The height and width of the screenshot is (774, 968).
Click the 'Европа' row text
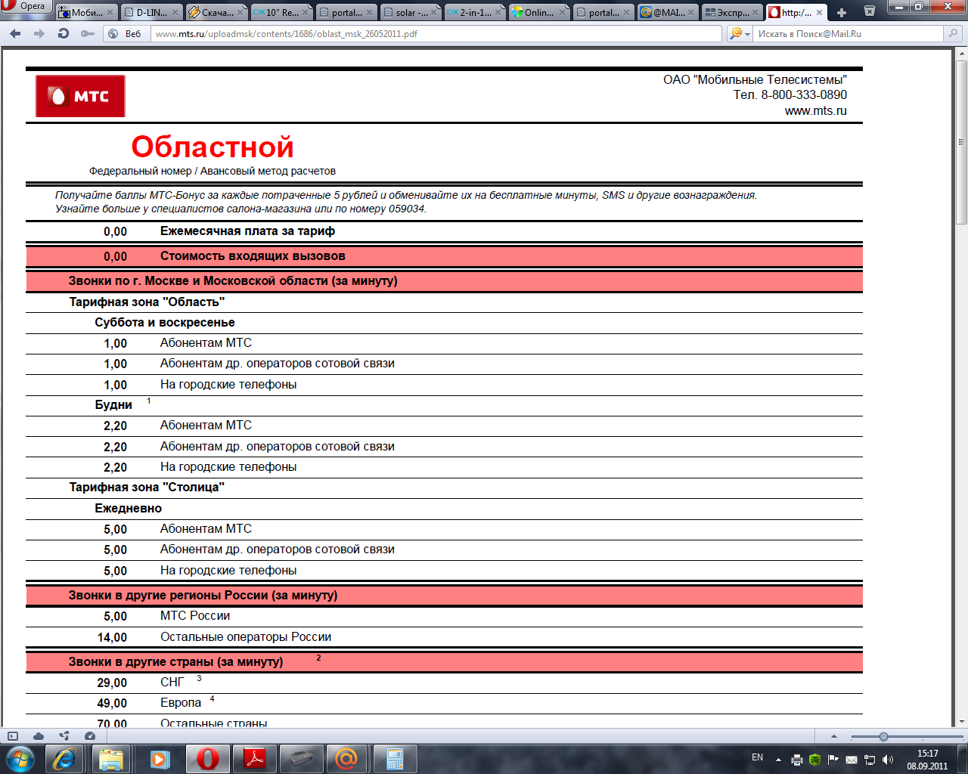tap(181, 703)
